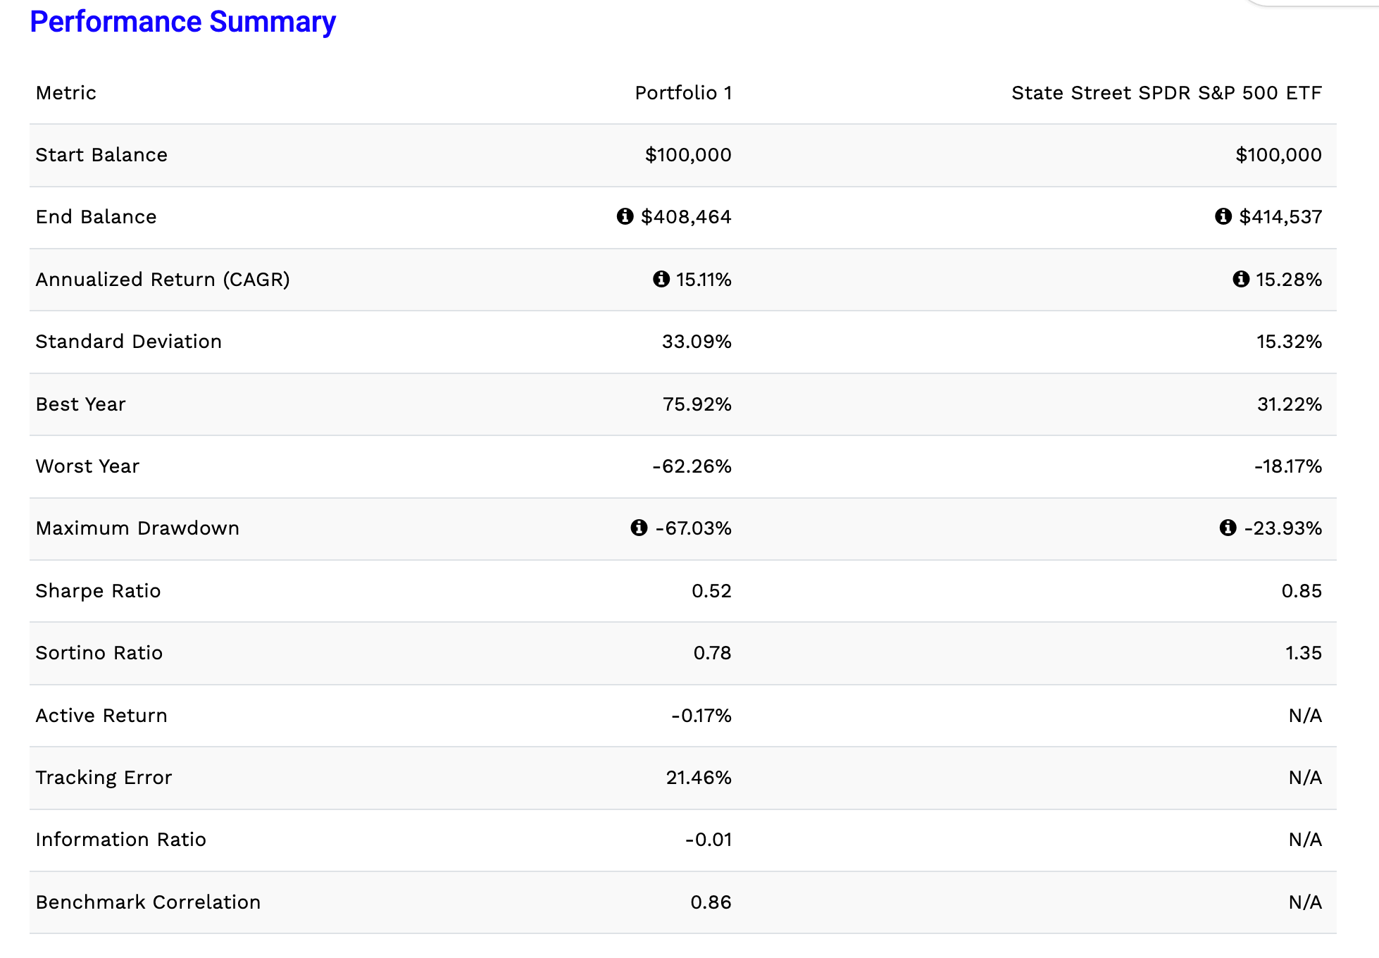The width and height of the screenshot is (1379, 958).
Task: Click the Sortino Ratio value 0.78
Action: 712,653
